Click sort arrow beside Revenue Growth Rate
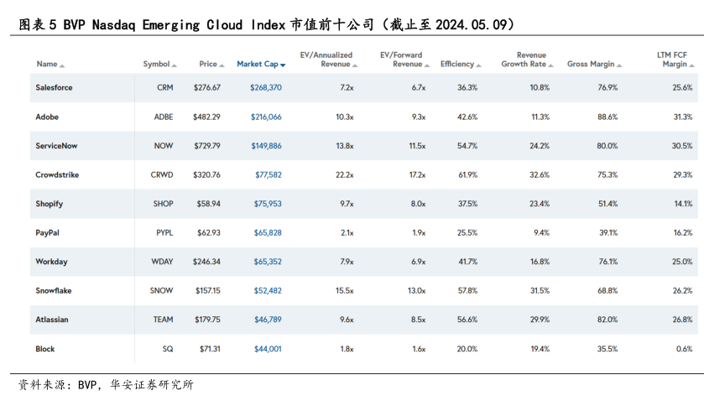The width and height of the screenshot is (704, 401). tap(554, 65)
